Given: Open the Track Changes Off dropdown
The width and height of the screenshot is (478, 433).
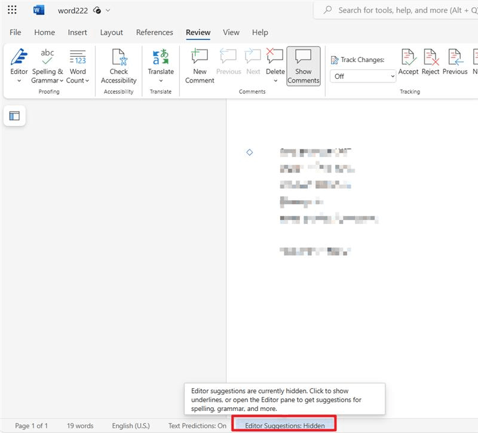Looking at the screenshot, I should click(x=363, y=76).
